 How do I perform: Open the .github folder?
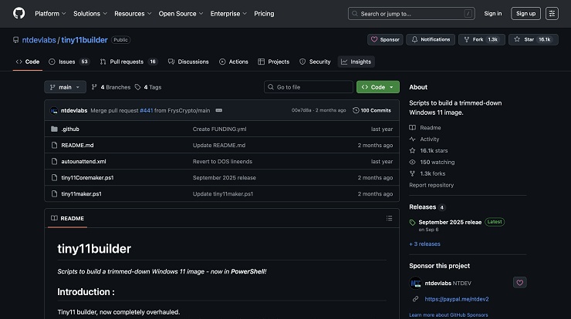tap(70, 129)
